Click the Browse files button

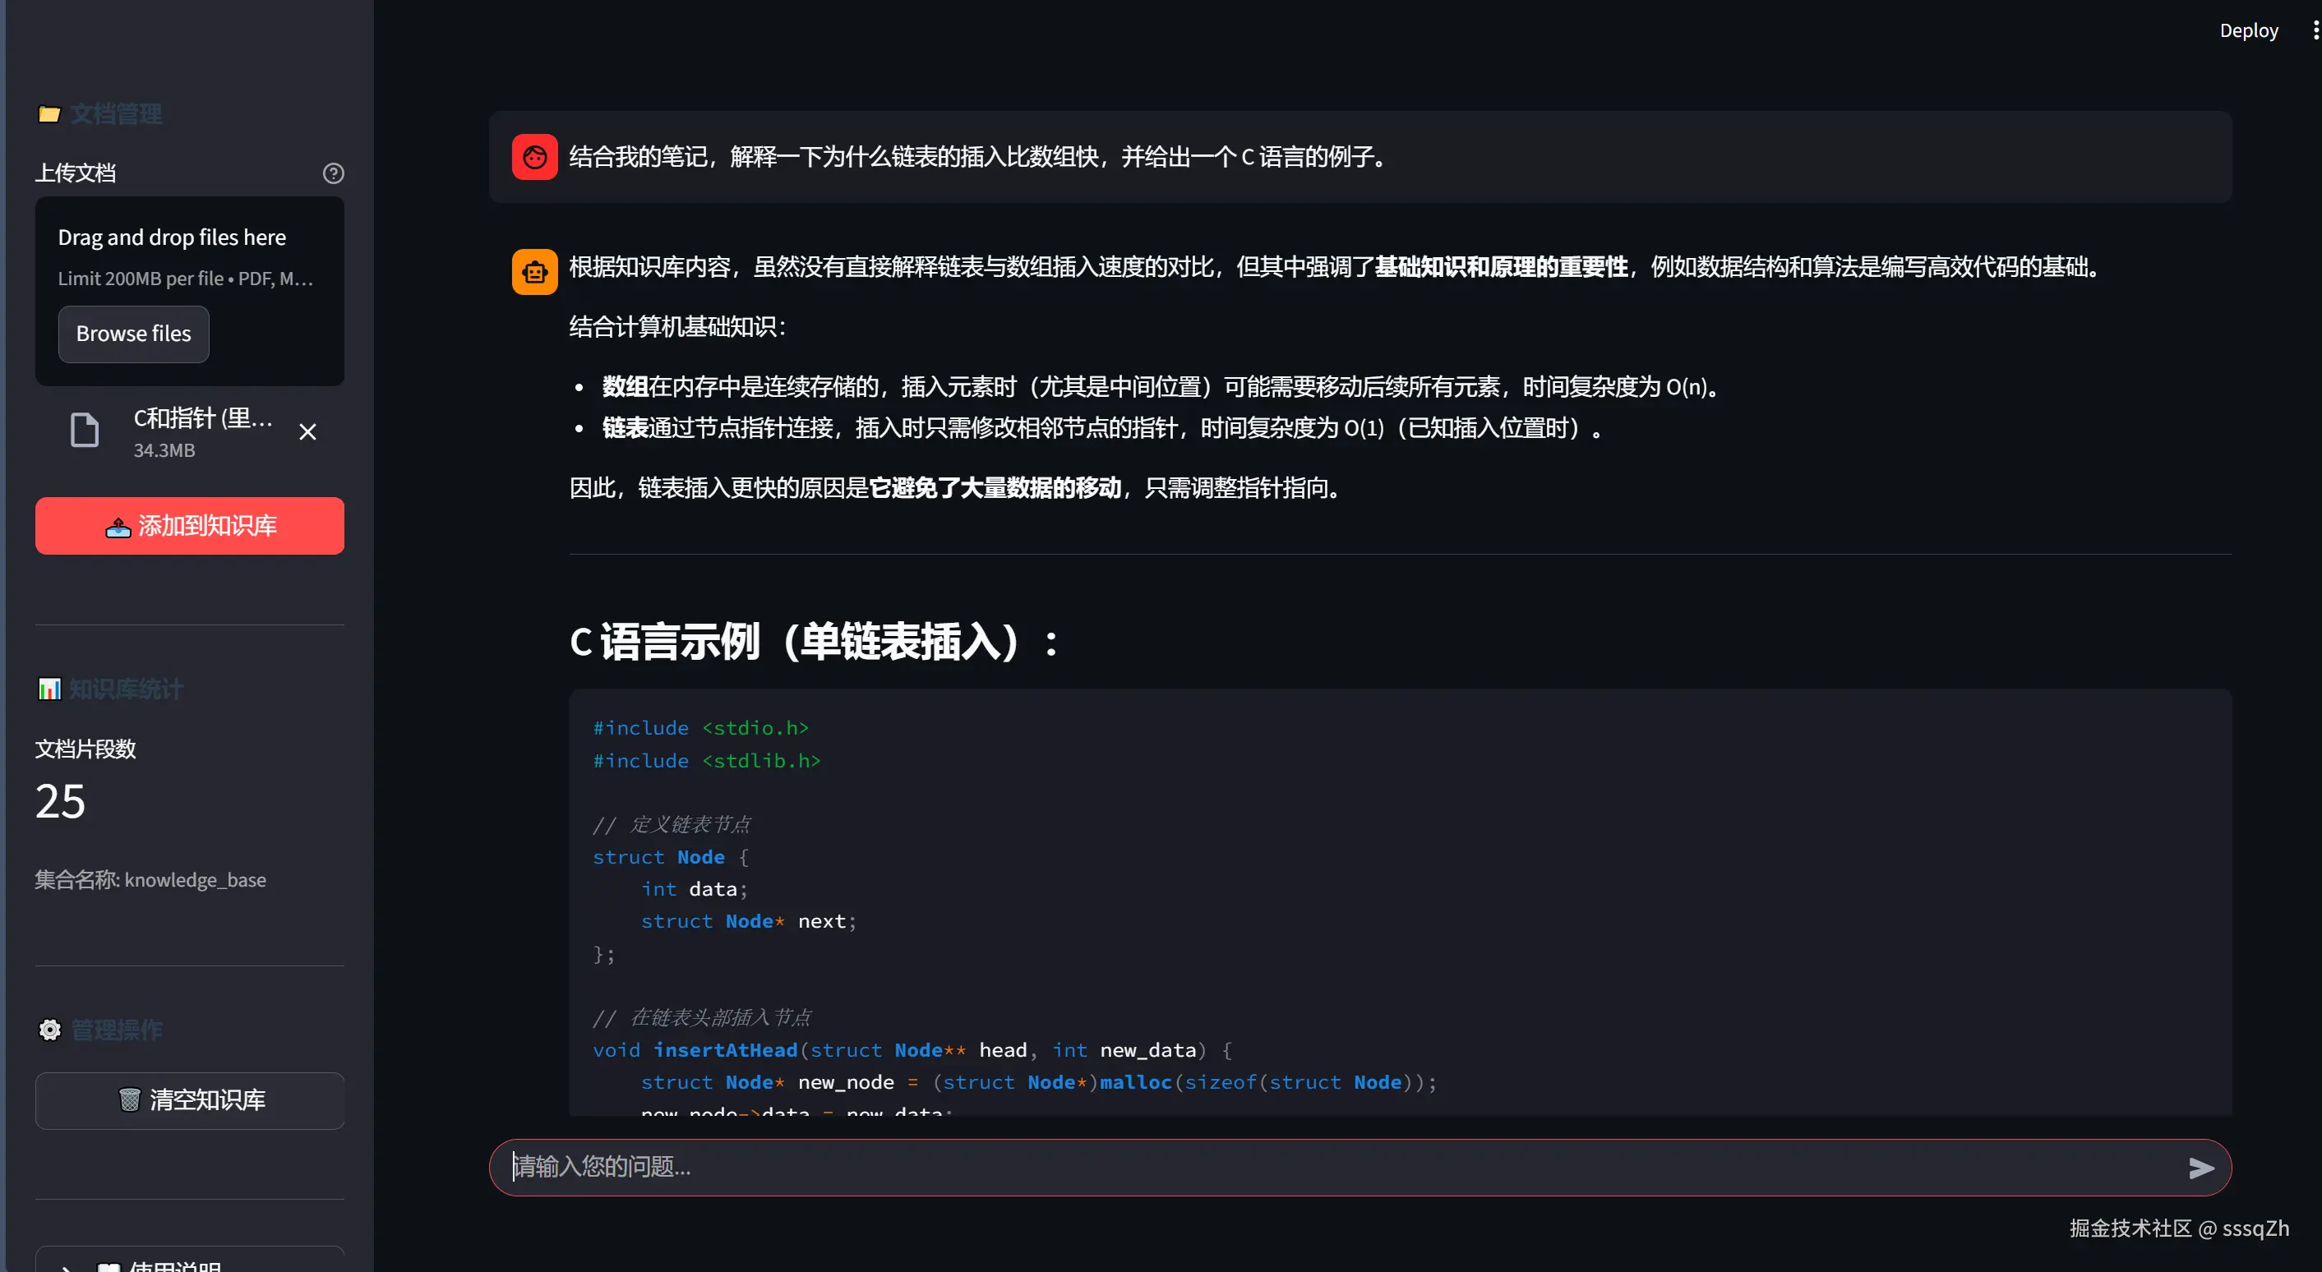[133, 334]
